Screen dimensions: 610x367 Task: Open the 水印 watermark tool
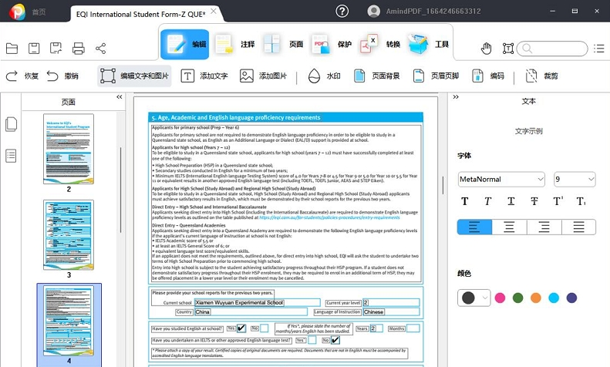click(x=324, y=76)
